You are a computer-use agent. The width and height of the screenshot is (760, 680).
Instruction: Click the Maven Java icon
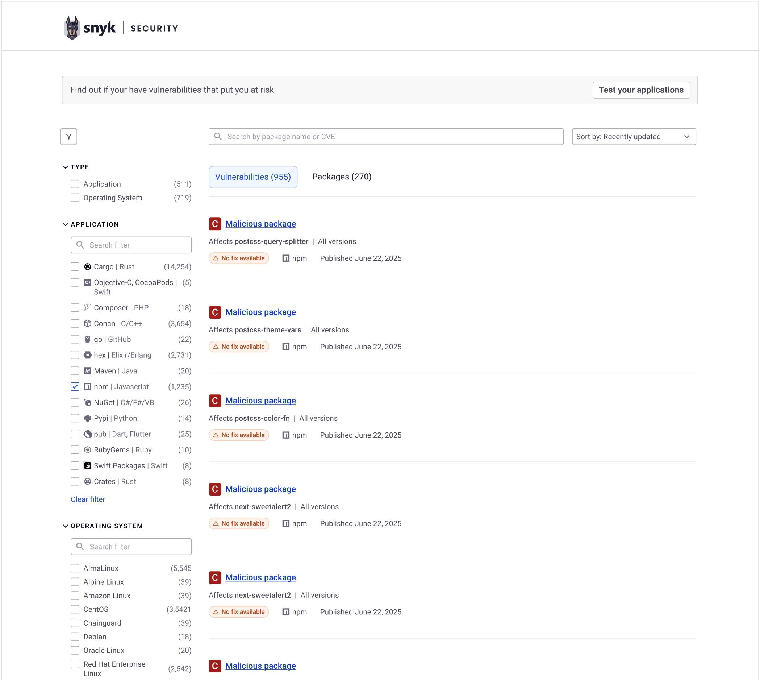88,371
